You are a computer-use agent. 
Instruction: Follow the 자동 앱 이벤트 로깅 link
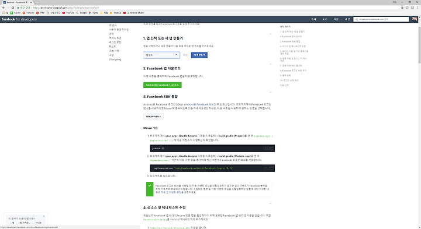coord(171,192)
